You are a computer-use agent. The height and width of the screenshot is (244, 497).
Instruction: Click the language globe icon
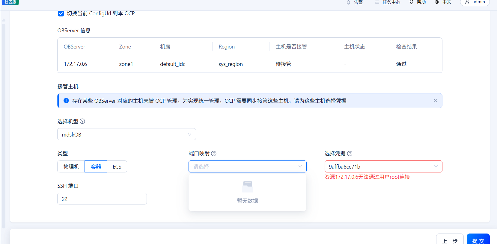437,2
